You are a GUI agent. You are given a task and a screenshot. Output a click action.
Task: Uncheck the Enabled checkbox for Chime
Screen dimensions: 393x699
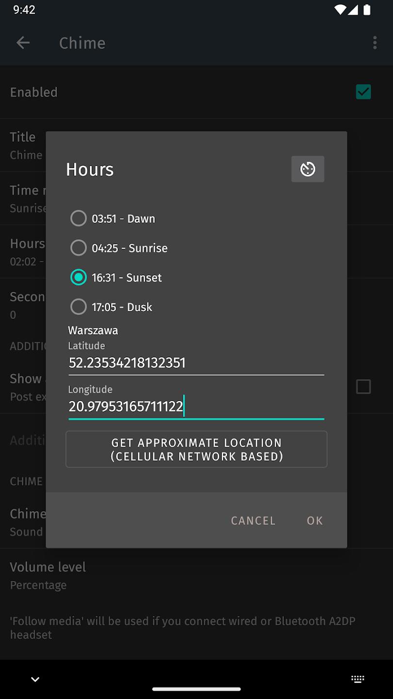coord(363,92)
